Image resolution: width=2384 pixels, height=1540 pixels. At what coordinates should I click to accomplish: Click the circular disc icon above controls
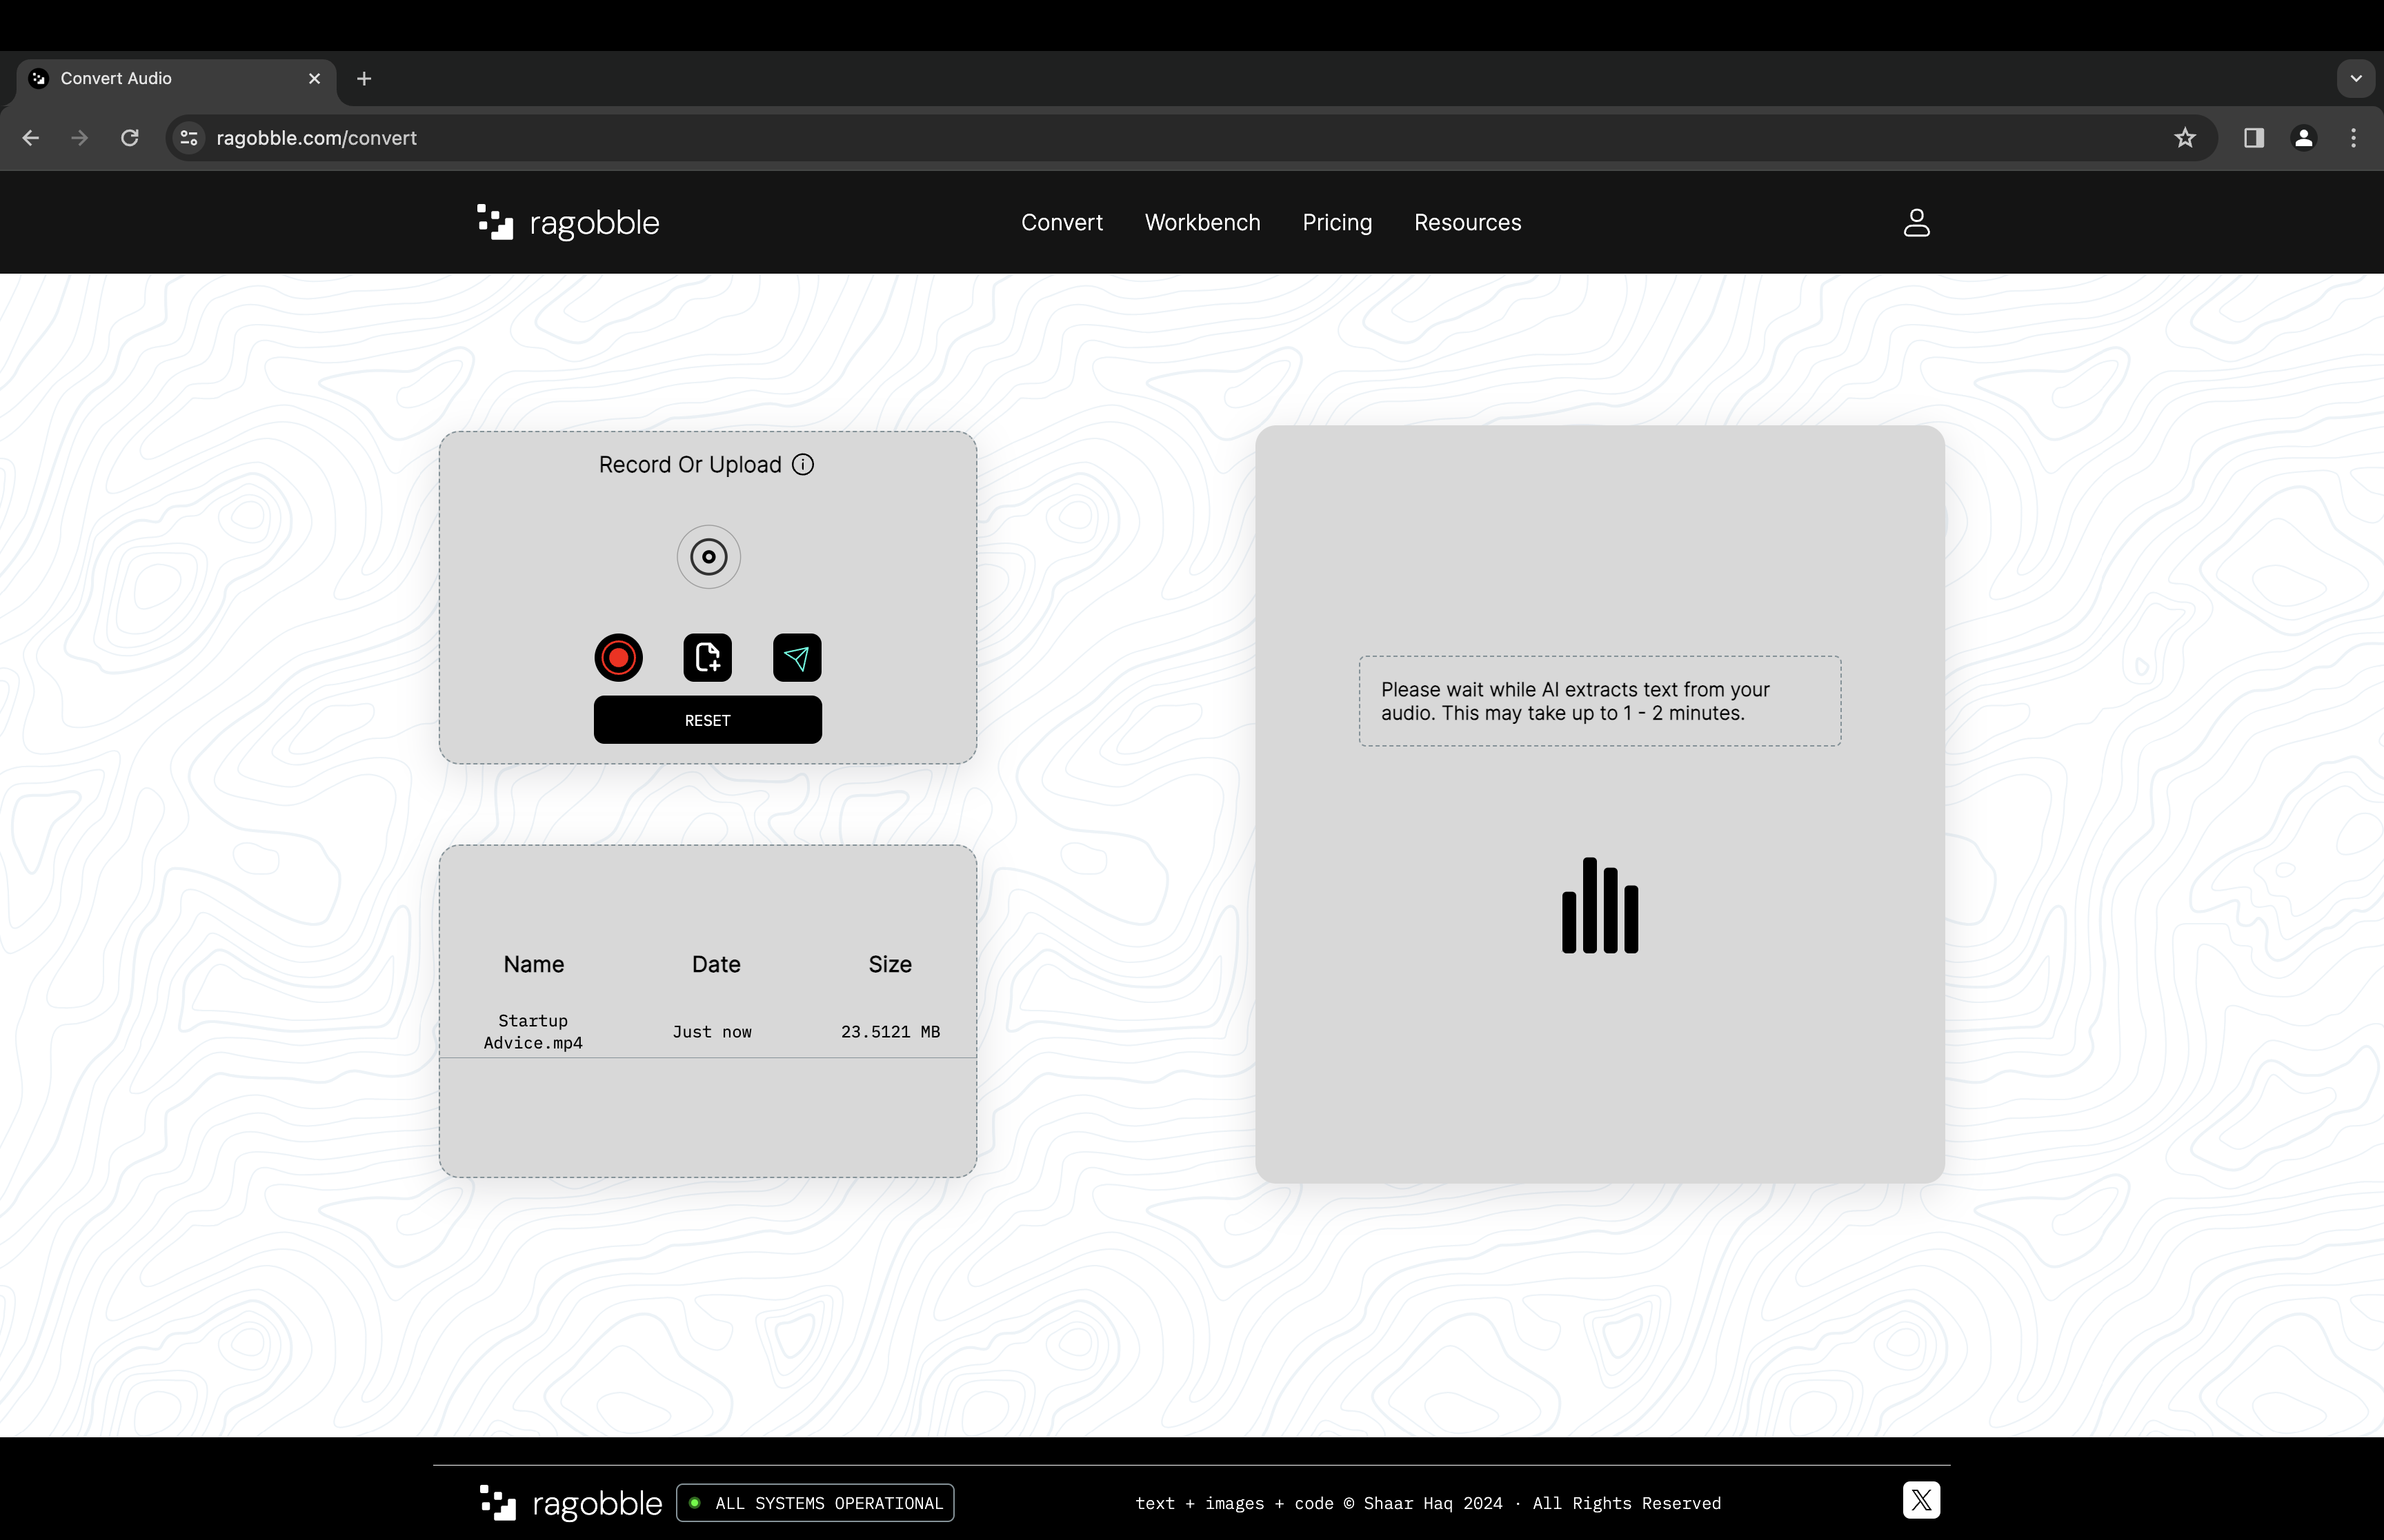(708, 557)
